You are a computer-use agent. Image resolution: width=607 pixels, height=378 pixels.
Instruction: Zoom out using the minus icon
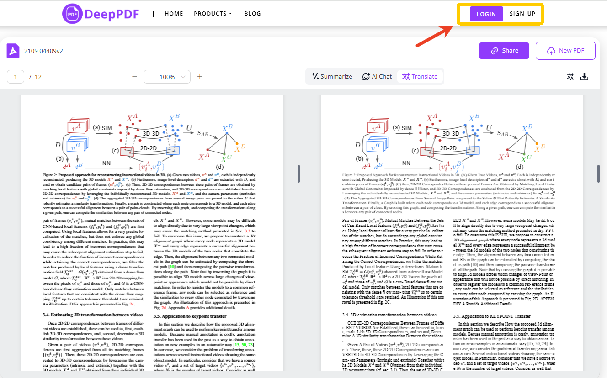(x=134, y=77)
